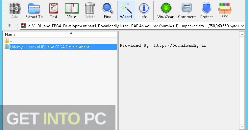Run the Test archive tool
The width and height of the screenshot is (248, 130).
click(54, 11)
